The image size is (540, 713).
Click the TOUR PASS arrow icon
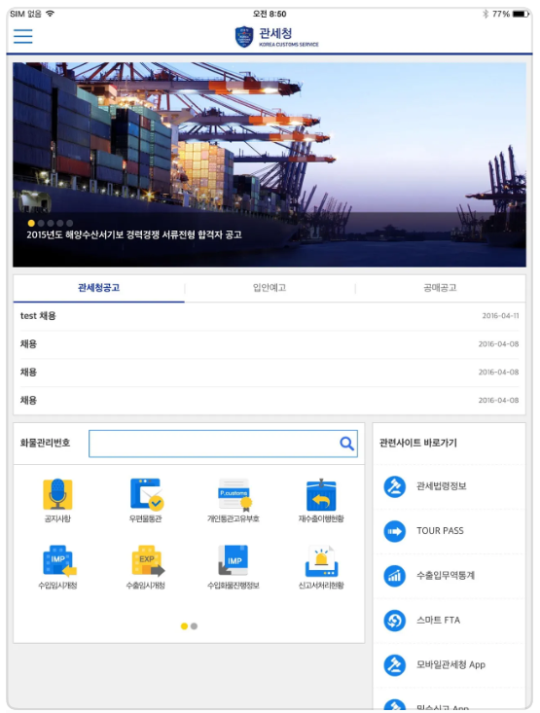(x=394, y=531)
